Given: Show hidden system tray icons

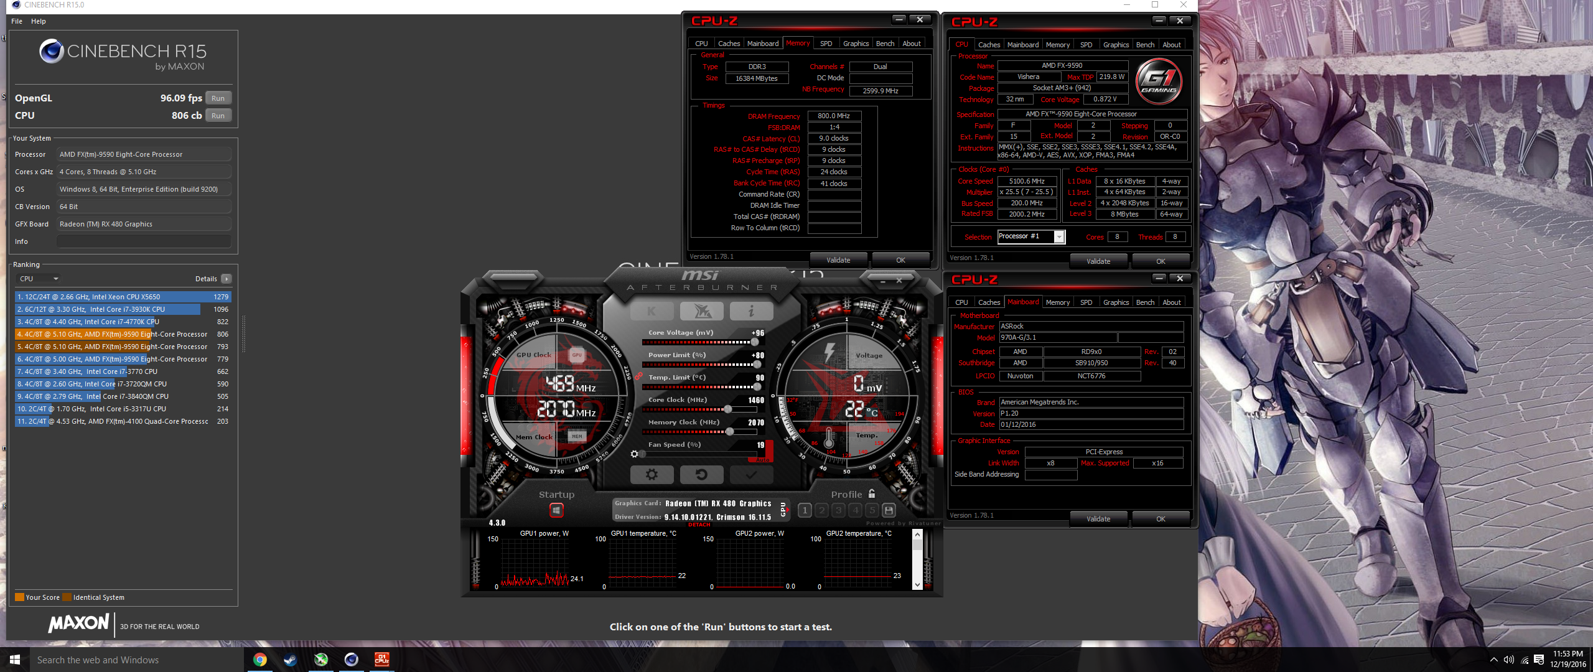Looking at the screenshot, I should click(x=1493, y=660).
